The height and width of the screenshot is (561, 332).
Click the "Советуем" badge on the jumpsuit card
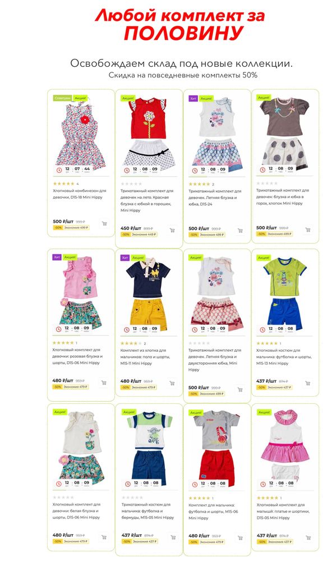(x=62, y=98)
